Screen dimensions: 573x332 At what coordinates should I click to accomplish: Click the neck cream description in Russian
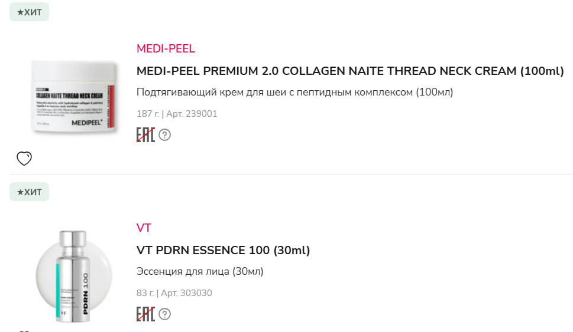[294, 92]
